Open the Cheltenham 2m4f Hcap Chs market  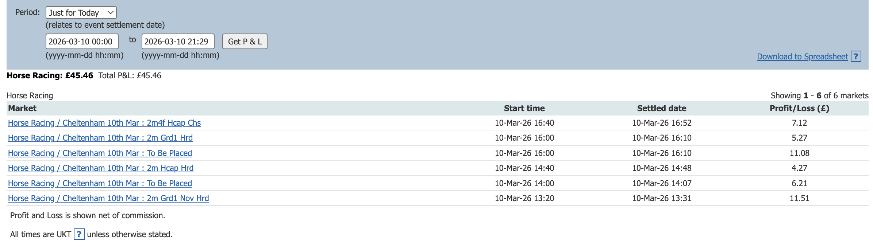pyautogui.click(x=104, y=123)
